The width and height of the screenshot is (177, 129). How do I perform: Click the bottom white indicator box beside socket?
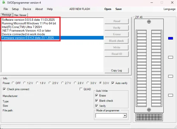pyautogui.click(x=170, y=95)
